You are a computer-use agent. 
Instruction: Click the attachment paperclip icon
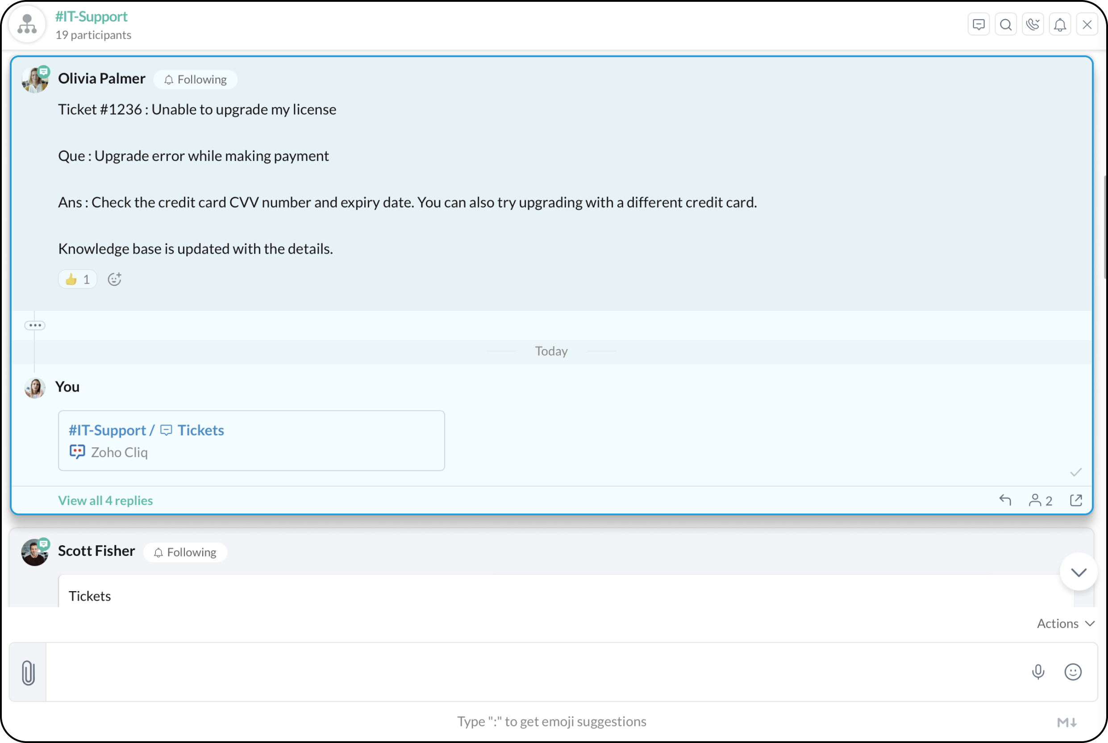click(x=28, y=672)
